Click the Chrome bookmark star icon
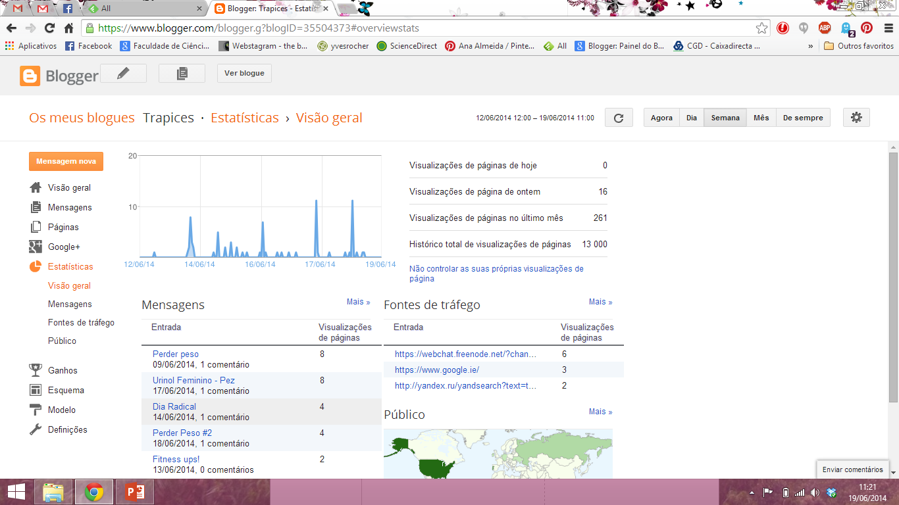Screen dimensions: 899x505 [x=761, y=28]
